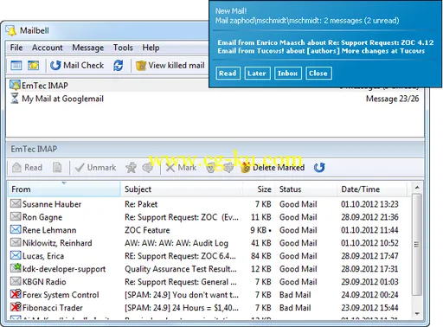Click the hourglass icon beside My Mail at Googlemail
Screen dimensions: 443x327
[15, 99]
